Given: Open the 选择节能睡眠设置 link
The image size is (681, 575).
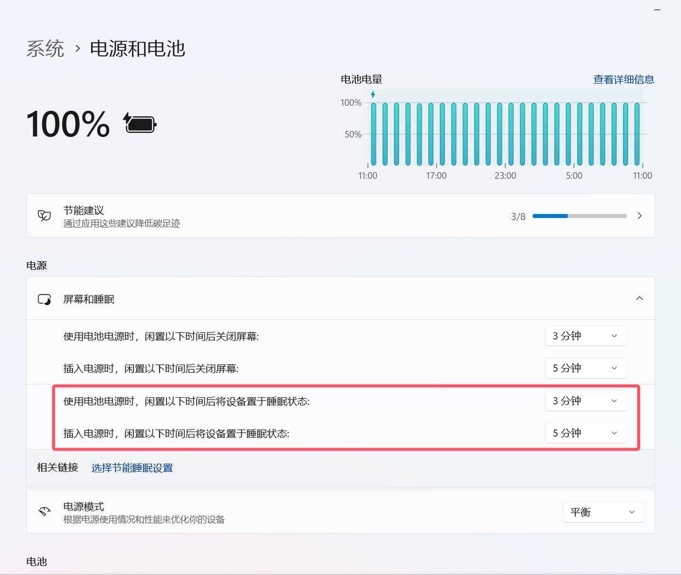Looking at the screenshot, I should click(132, 468).
